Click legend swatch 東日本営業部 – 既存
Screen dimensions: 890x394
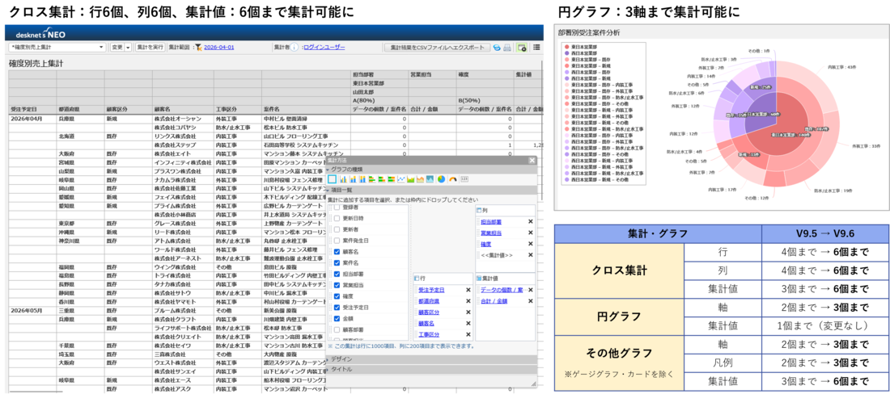point(566,60)
